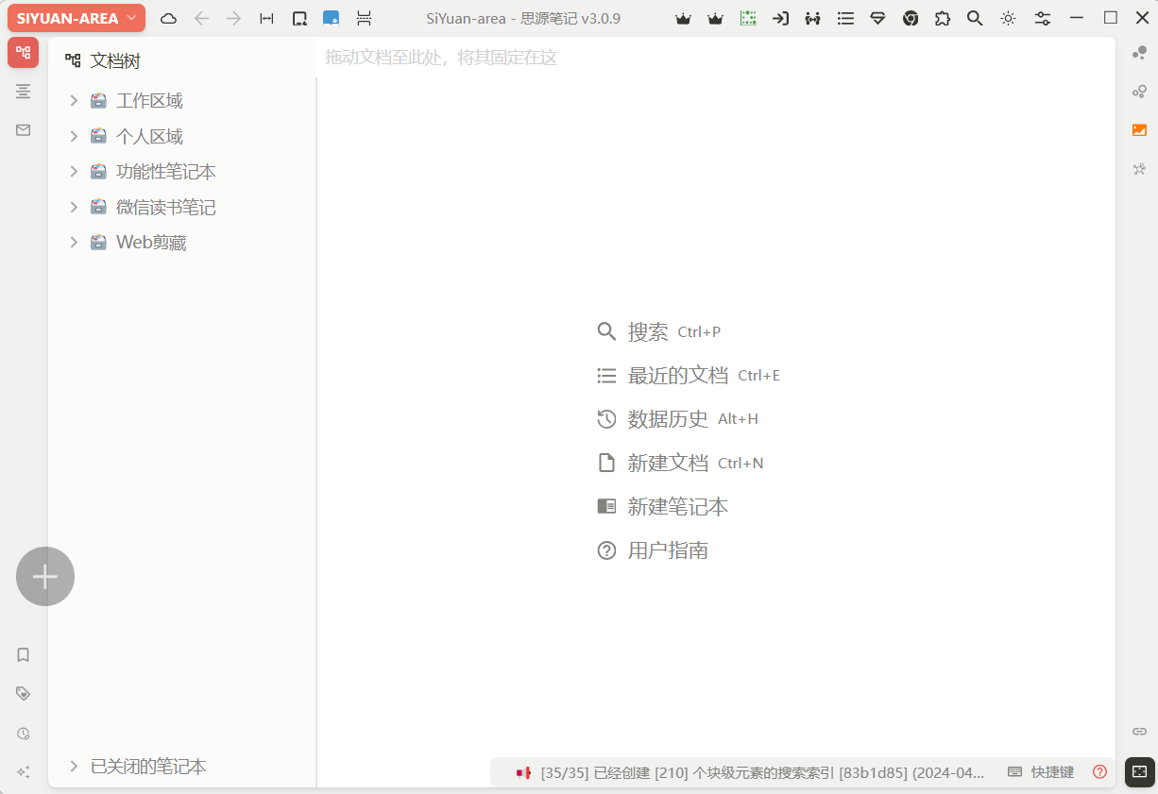Click the network-nodes icon in right dock
Screen dimensions: 1158x794
tap(1140, 169)
